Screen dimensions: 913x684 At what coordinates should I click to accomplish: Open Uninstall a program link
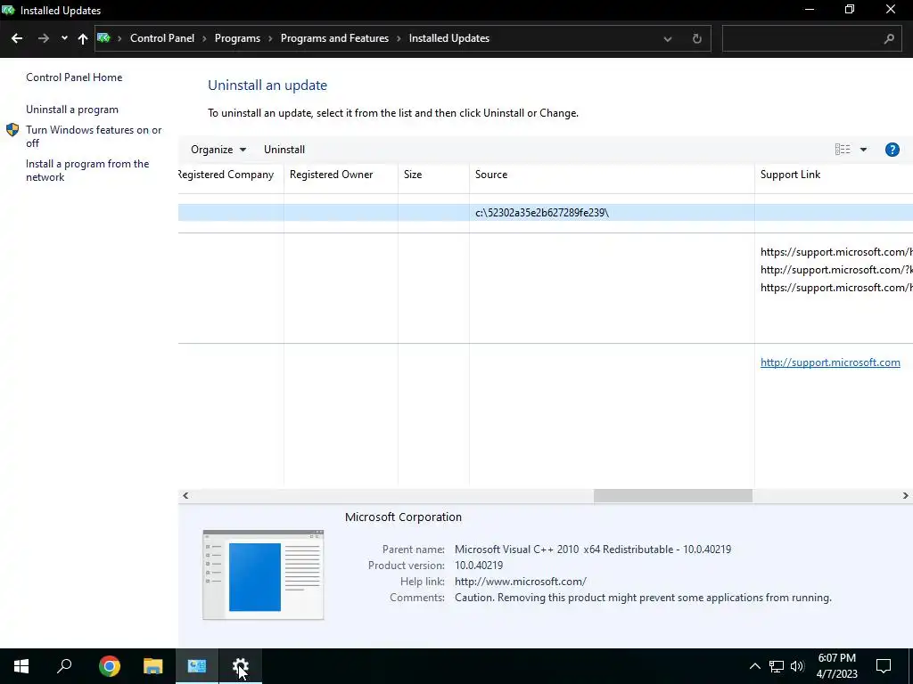(x=71, y=110)
